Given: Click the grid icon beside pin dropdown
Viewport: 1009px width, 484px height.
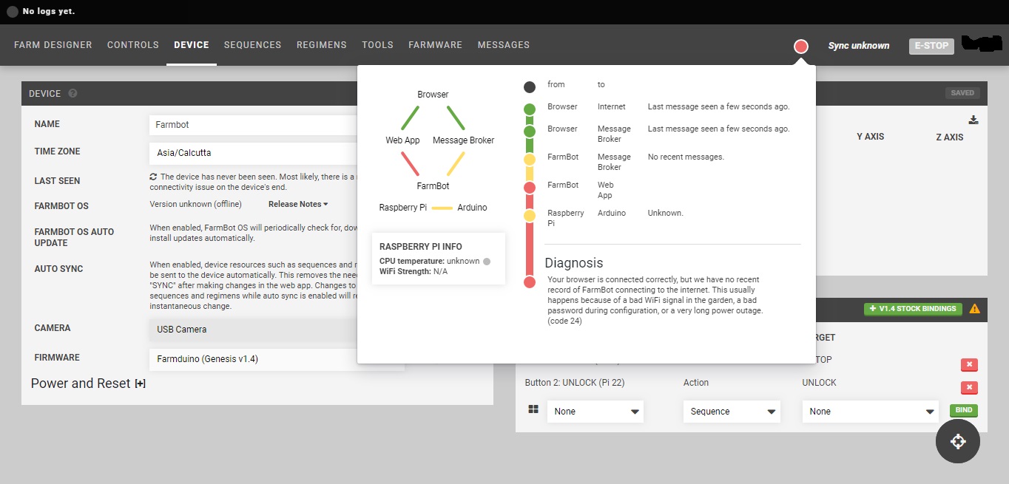Looking at the screenshot, I should [x=533, y=409].
